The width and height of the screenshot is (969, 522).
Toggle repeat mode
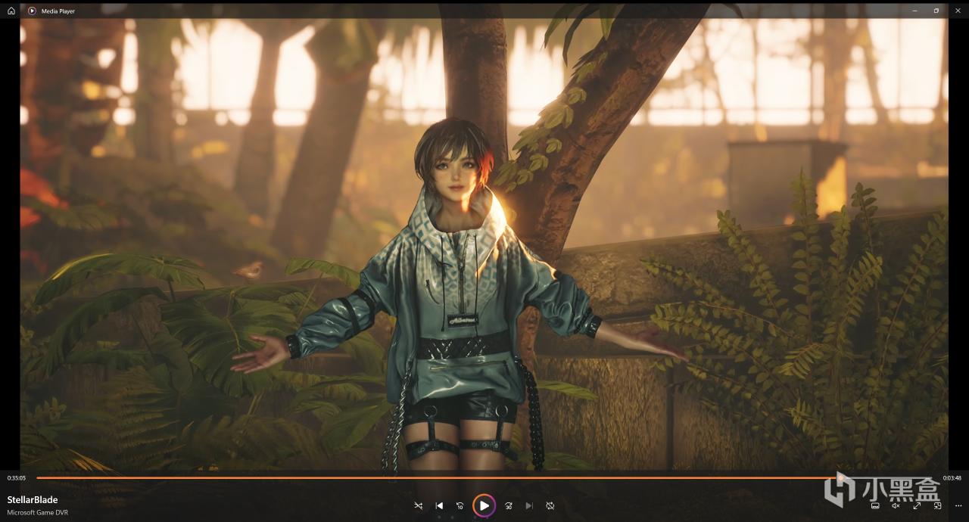point(550,505)
